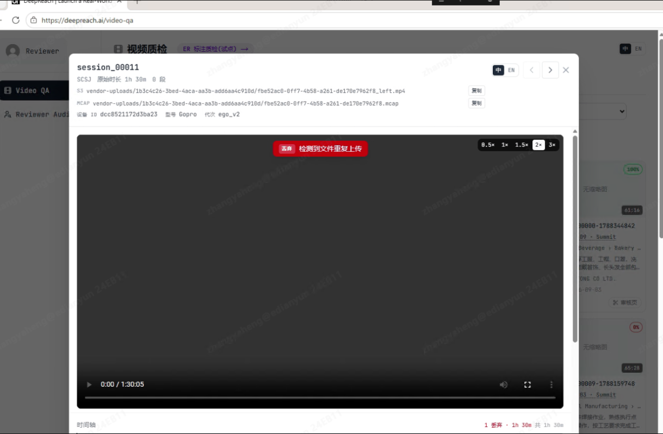Seek along the video progress bar
This screenshot has width=663, height=434.
point(320,398)
